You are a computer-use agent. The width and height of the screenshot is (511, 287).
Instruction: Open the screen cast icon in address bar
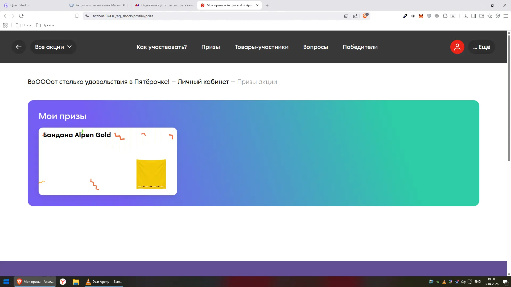tap(346, 16)
